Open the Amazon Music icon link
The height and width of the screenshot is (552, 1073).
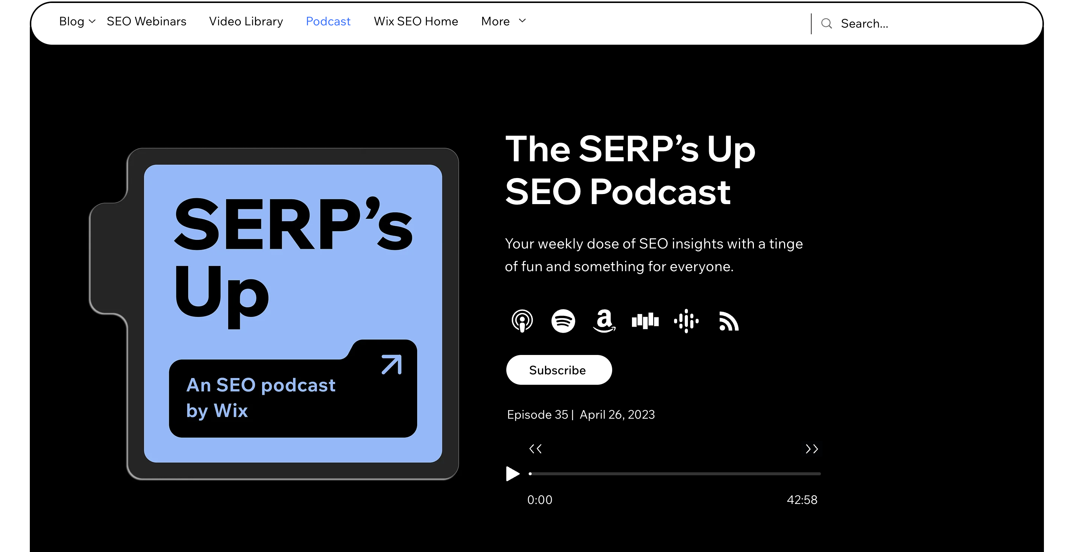pyautogui.click(x=604, y=321)
